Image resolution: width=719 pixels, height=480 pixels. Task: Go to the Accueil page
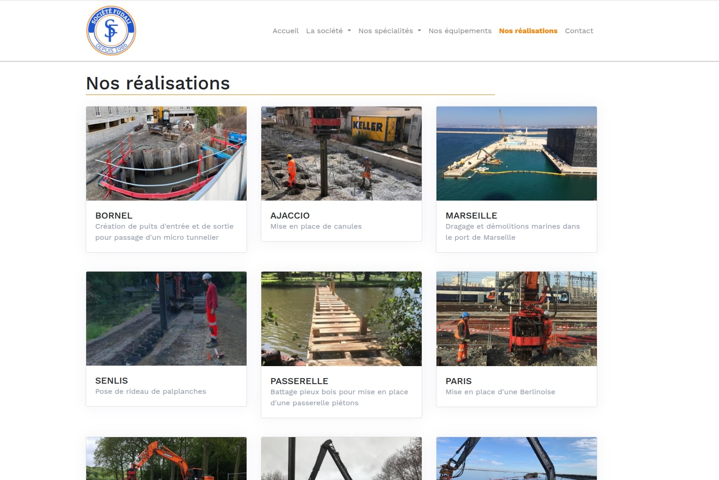tap(286, 31)
